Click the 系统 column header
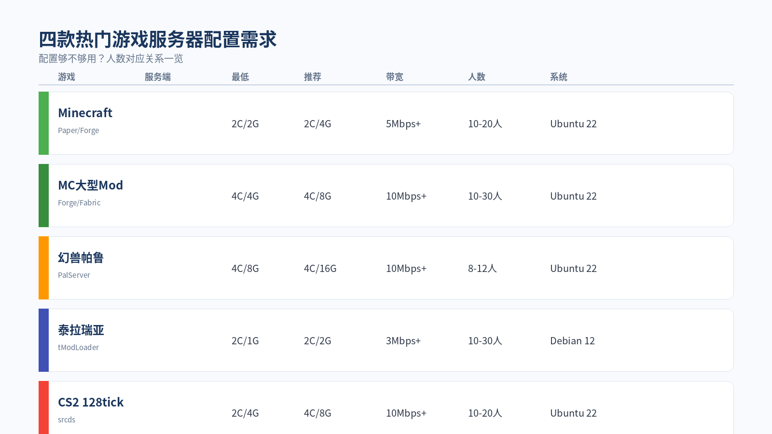The width and height of the screenshot is (772, 434). click(559, 77)
